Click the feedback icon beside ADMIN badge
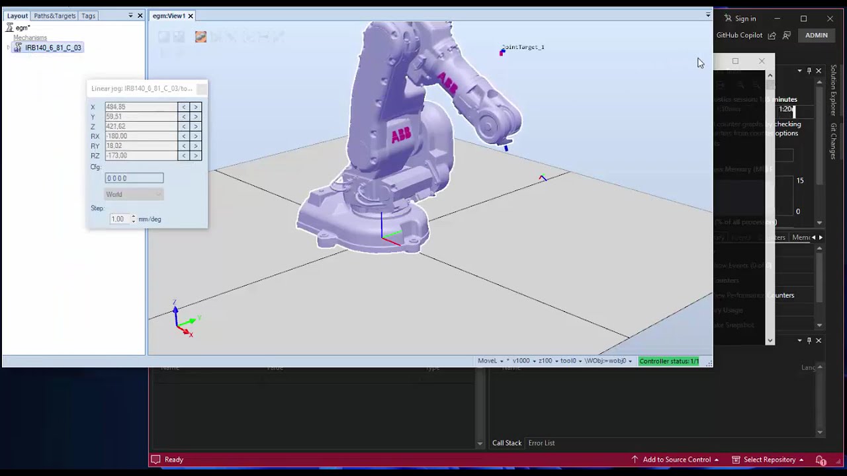847x476 pixels. pyautogui.click(x=787, y=35)
